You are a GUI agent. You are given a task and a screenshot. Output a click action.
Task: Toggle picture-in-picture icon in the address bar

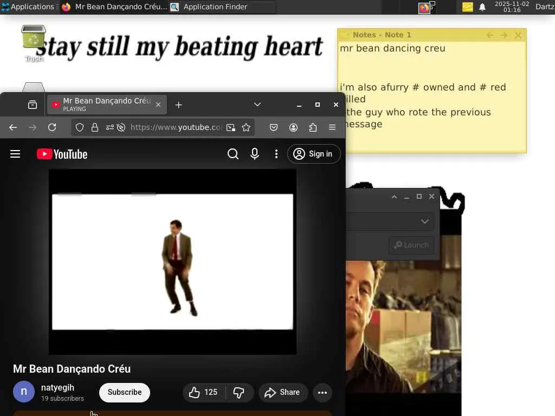pos(231,127)
